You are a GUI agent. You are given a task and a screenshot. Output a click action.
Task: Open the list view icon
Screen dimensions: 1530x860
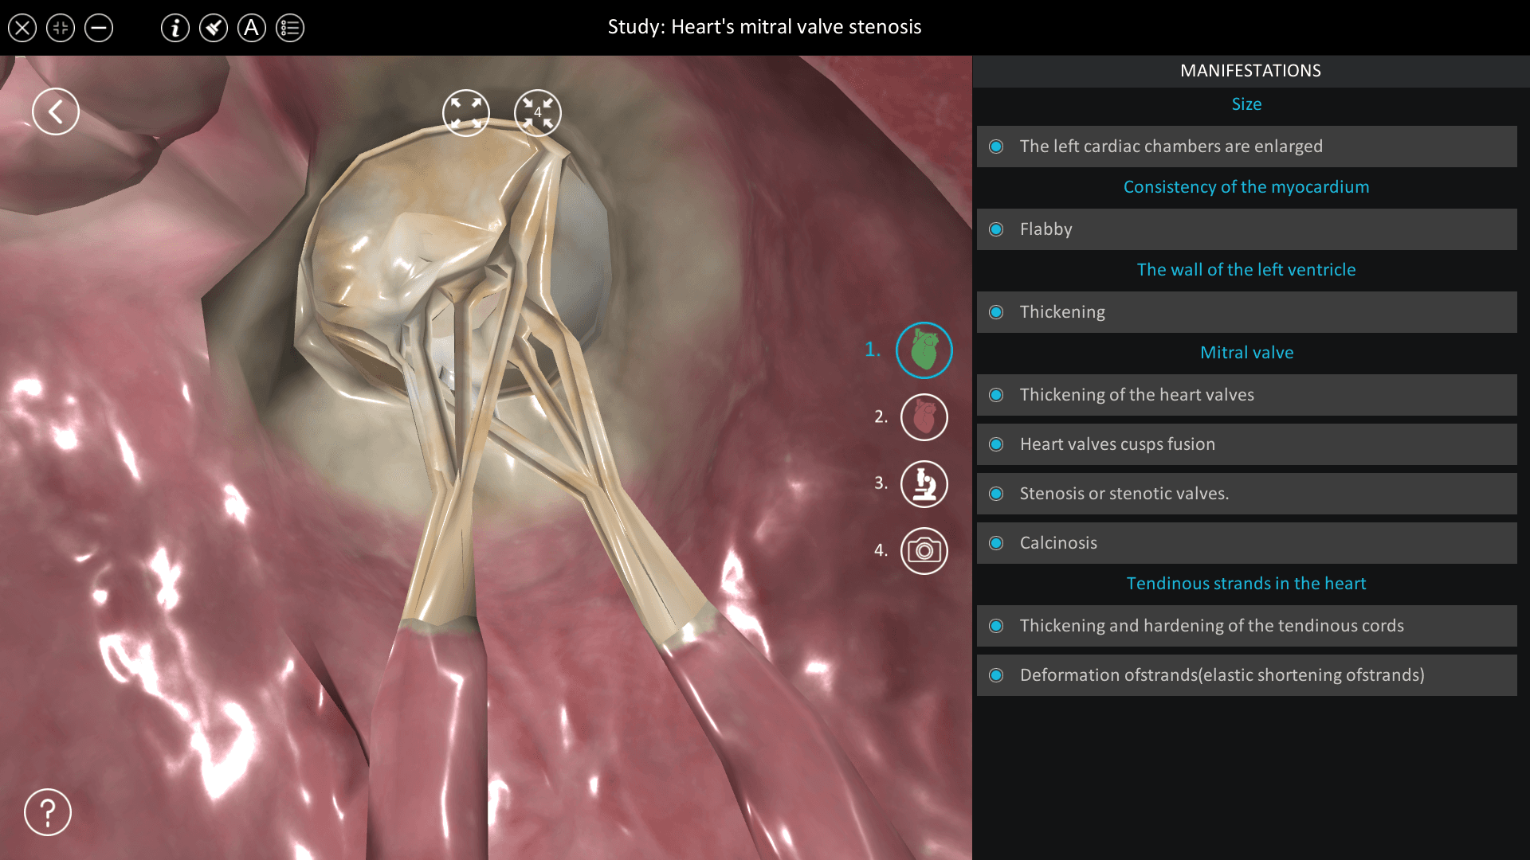tap(290, 29)
